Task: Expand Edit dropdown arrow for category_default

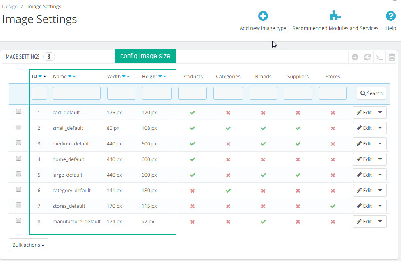Action: (380, 190)
